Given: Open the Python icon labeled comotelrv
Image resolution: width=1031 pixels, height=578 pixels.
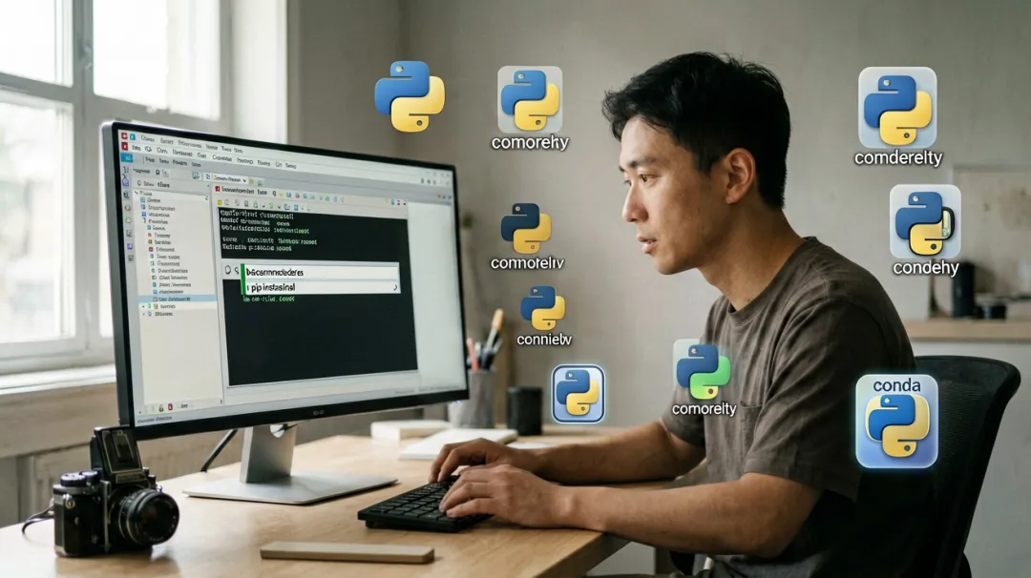Looking at the screenshot, I should click(526, 228).
